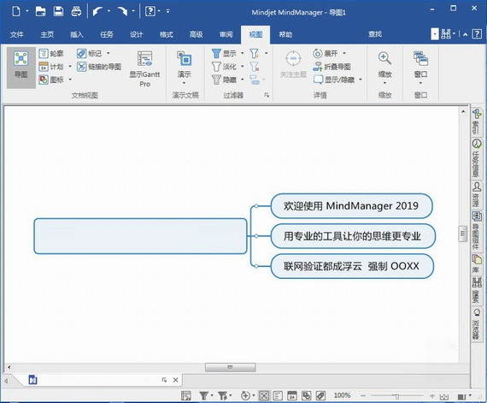Open the 图标 icon view
Viewport: 487px width, 403px height.
pyautogui.click(x=51, y=80)
